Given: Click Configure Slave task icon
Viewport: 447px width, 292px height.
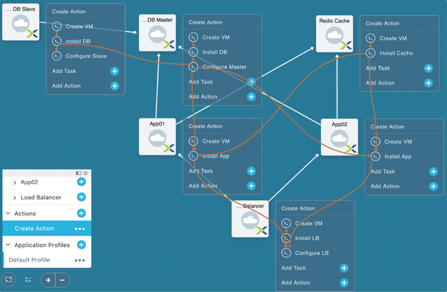Looking at the screenshot, I should coord(57,56).
